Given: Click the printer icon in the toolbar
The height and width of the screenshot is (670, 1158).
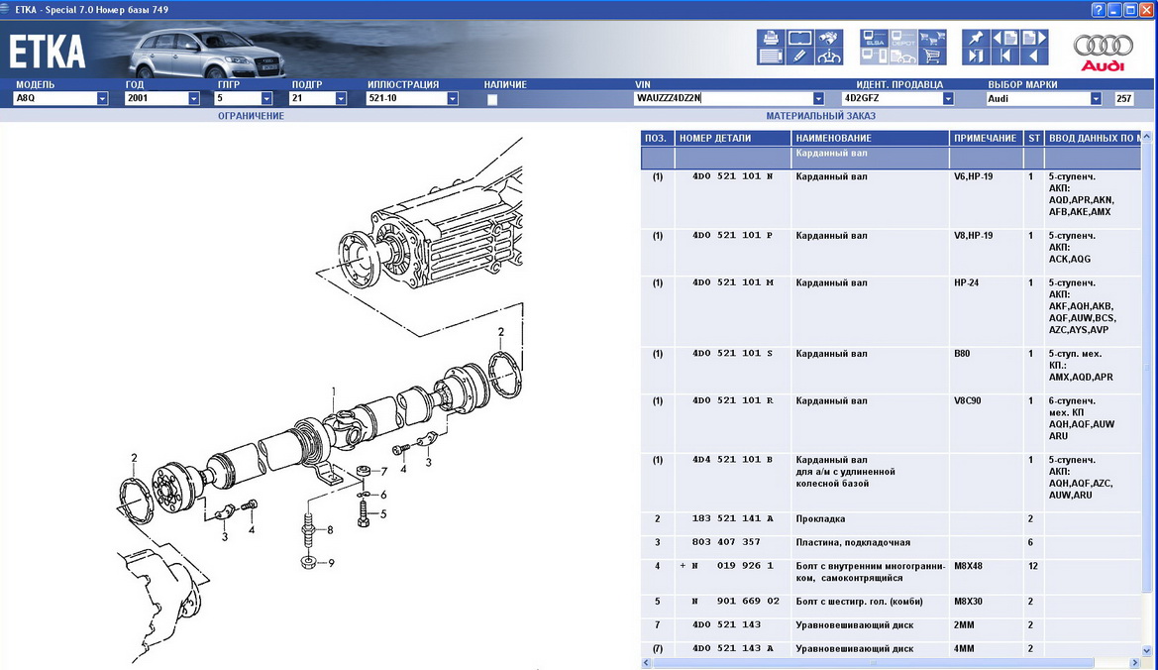Looking at the screenshot, I should pyautogui.click(x=772, y=39).
